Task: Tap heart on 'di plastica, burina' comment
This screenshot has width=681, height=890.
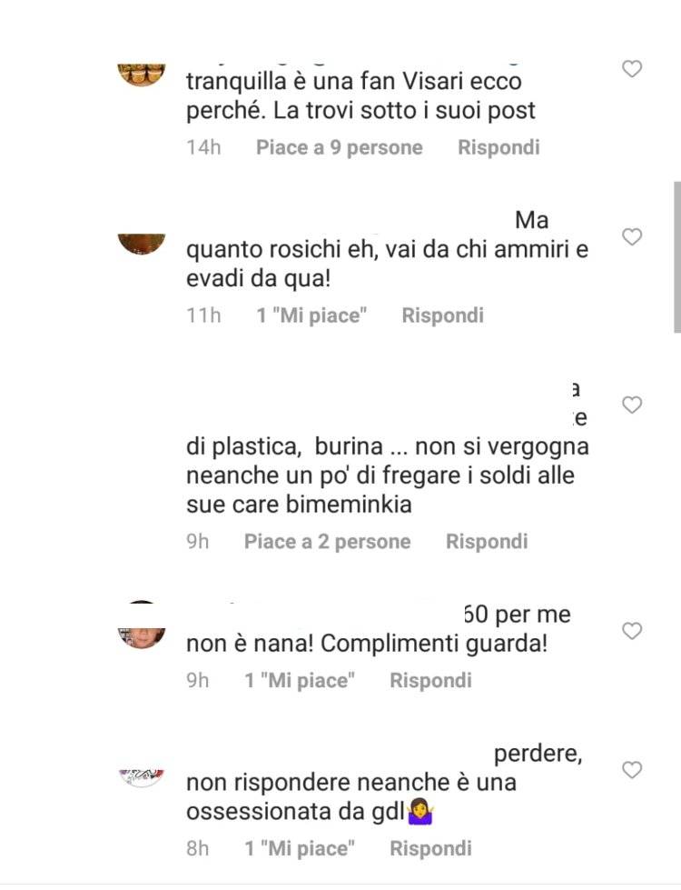Action: point(632,405)
